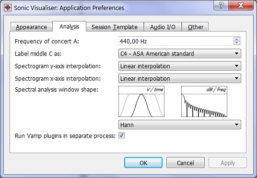Click the V / time window shape preview
The width and height of the screenshot is (257, 178).
coord(141,101)
